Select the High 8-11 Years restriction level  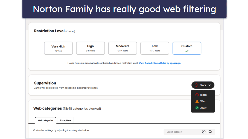click(91, 48)
